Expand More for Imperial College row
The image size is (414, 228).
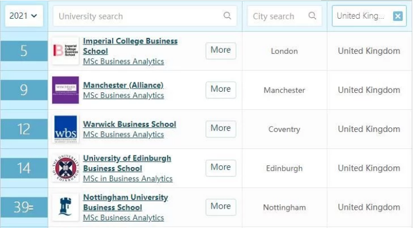220,51
